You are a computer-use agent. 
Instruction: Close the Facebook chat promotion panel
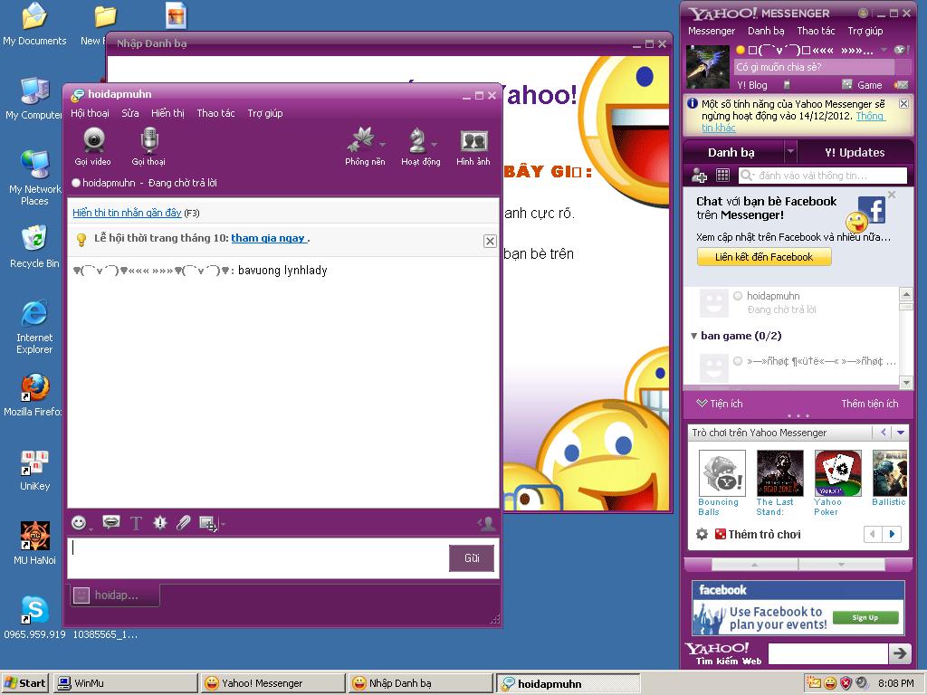point(892,195)
